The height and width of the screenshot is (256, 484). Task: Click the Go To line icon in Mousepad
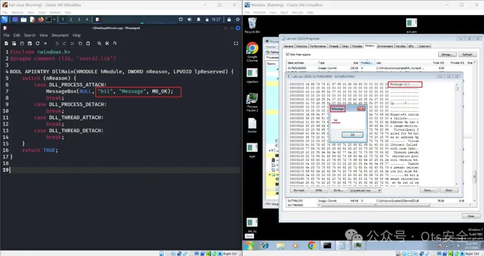tap(115, 43)
